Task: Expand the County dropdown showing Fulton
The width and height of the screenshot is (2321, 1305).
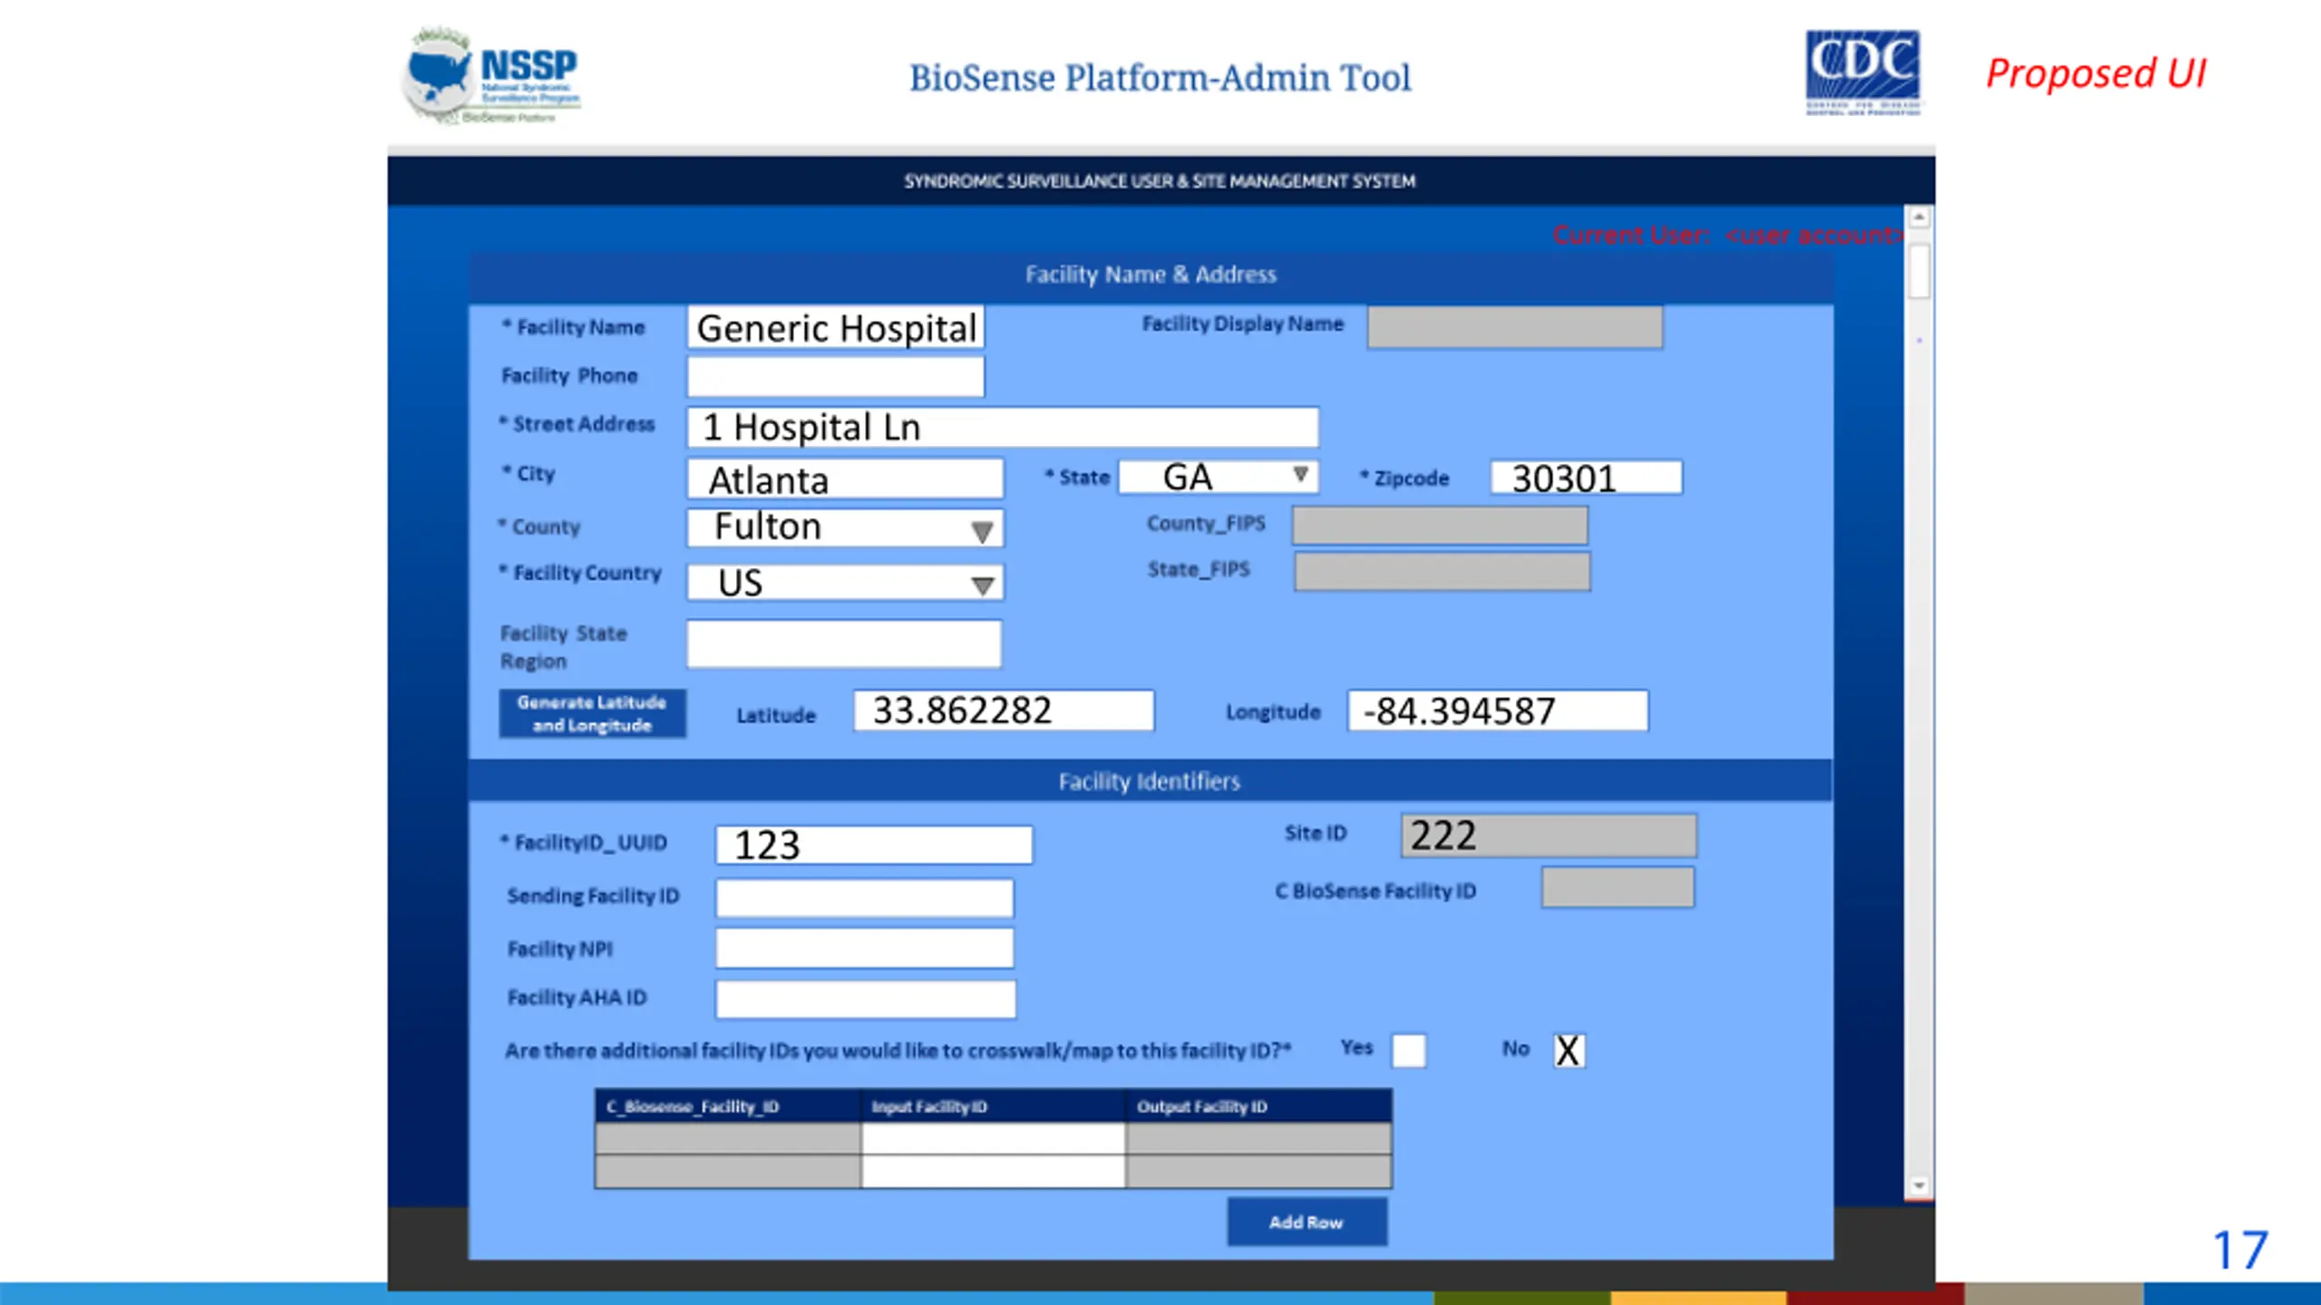Action: point(981,531)
